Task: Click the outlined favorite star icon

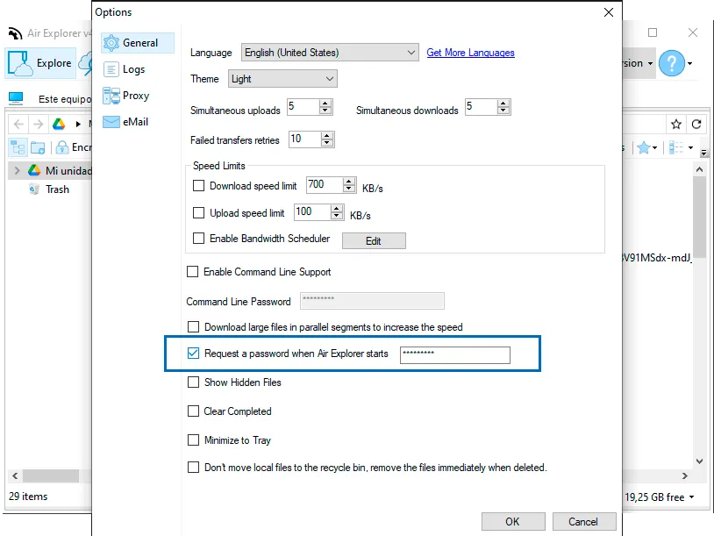Action: (x=676, y=124)
